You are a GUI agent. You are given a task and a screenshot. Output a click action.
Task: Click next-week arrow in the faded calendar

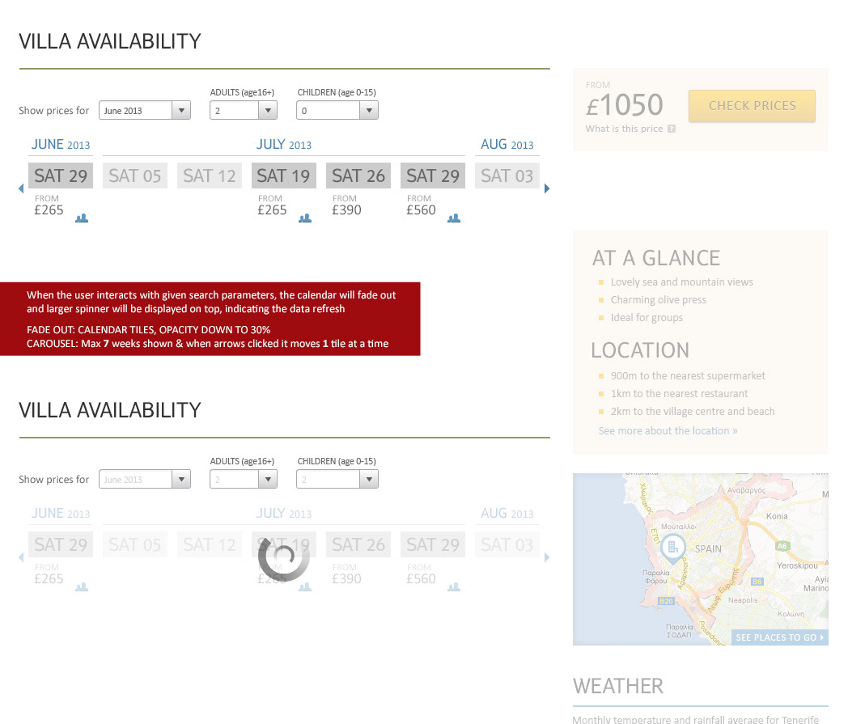coord(547,557)
